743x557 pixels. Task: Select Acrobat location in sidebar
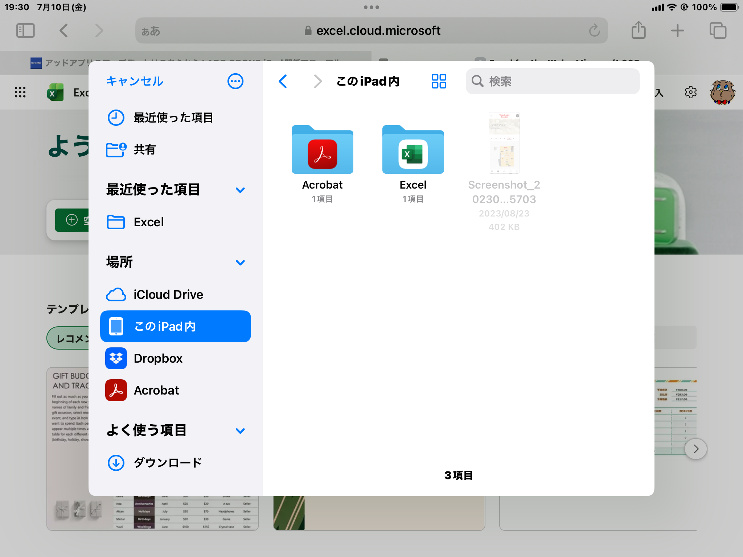[176, 390]
